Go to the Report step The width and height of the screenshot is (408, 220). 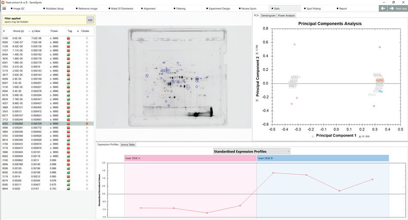(x=342, y=9)
